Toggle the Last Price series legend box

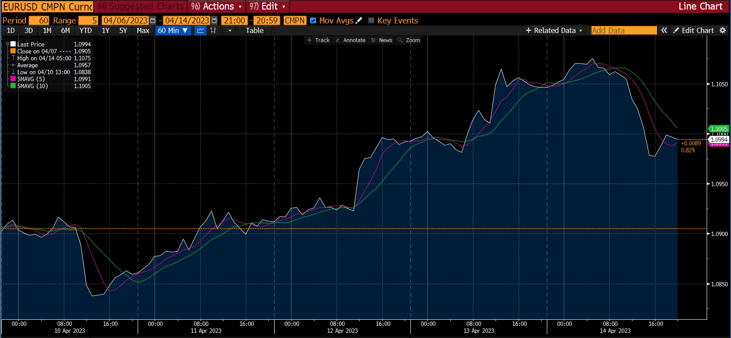click(13, 44)
